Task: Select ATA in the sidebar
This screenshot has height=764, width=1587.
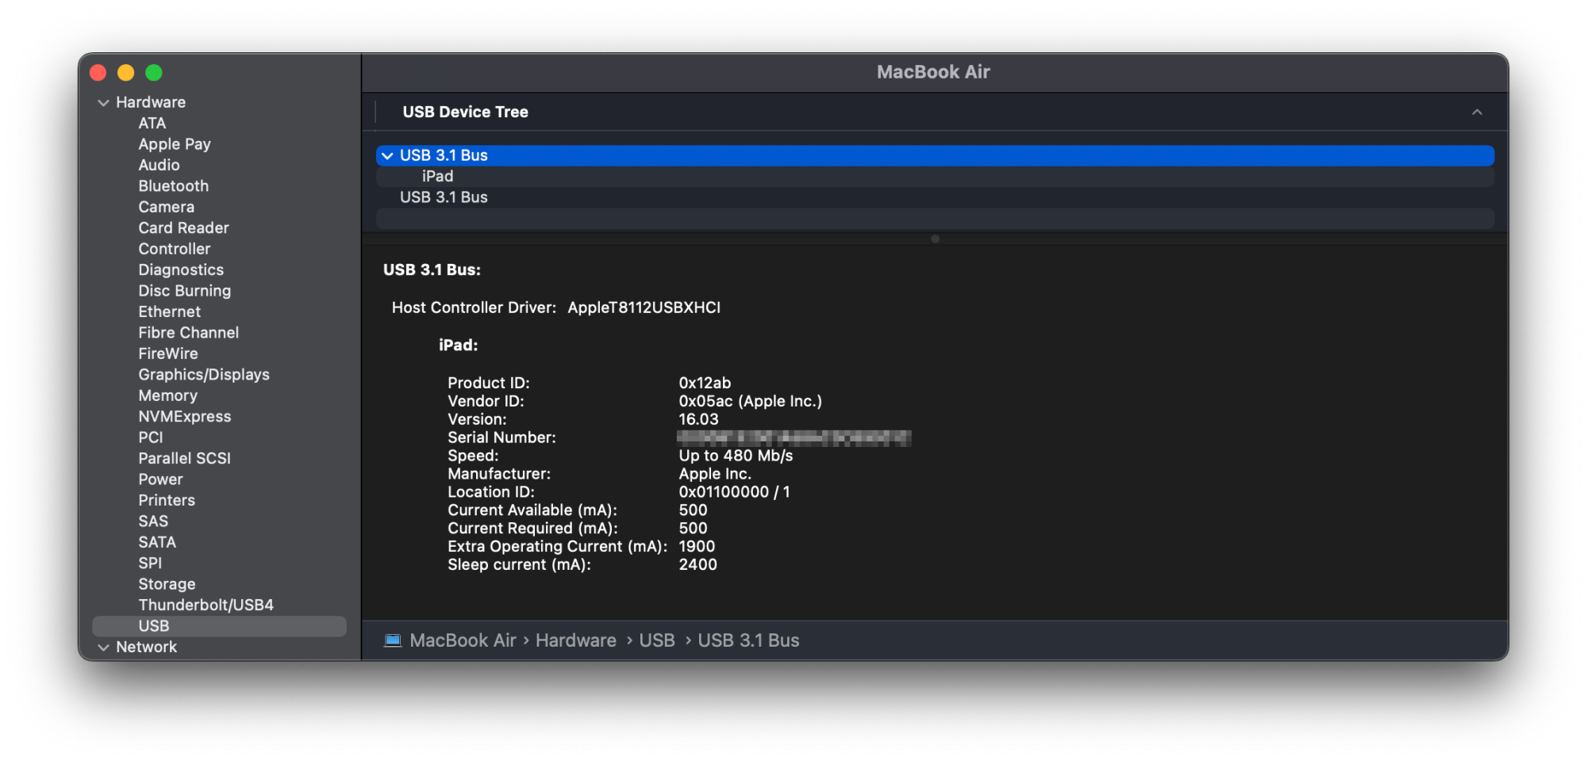Action: point(152,124)
